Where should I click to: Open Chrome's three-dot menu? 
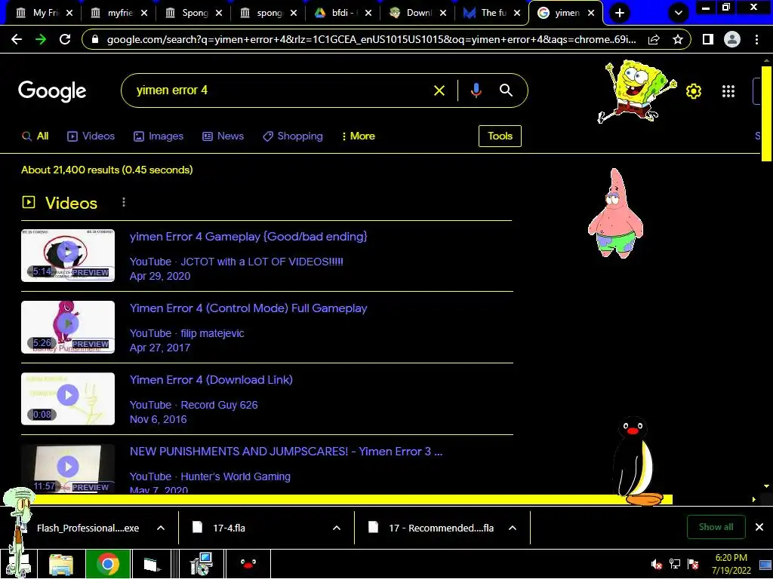tap(756, 39)
